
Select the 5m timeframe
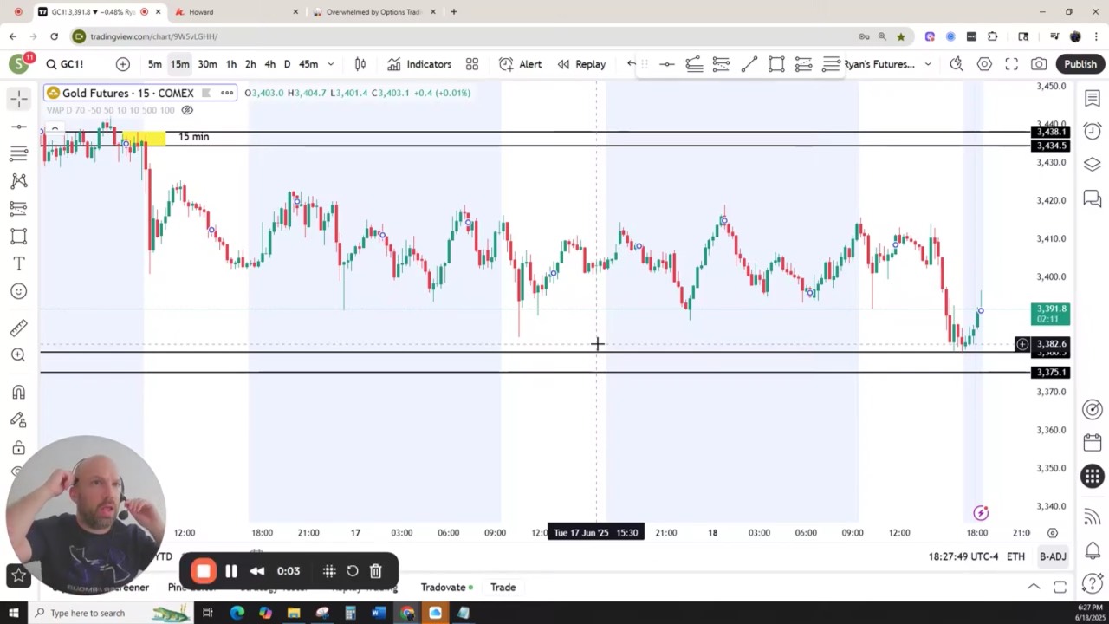tap(154, 64)
